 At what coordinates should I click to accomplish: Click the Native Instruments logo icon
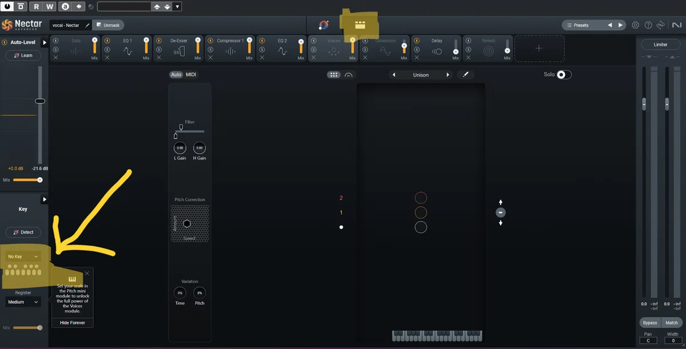pos(676,25)
